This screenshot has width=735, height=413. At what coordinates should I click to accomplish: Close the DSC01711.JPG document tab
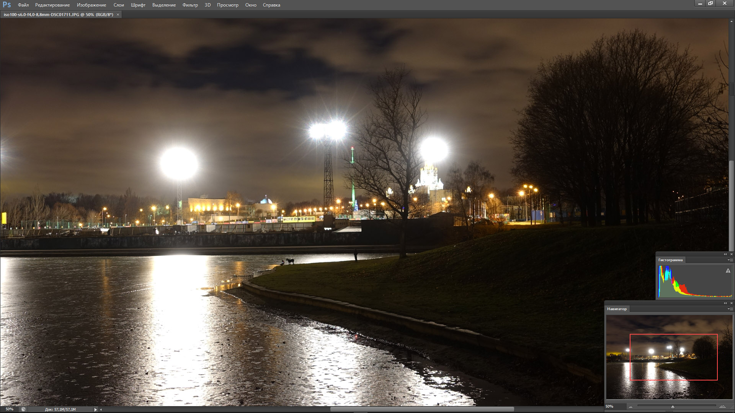118,15
